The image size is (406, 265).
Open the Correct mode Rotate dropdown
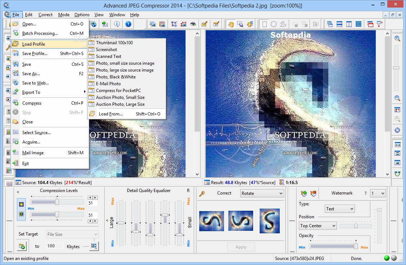(x=262, y=193)
